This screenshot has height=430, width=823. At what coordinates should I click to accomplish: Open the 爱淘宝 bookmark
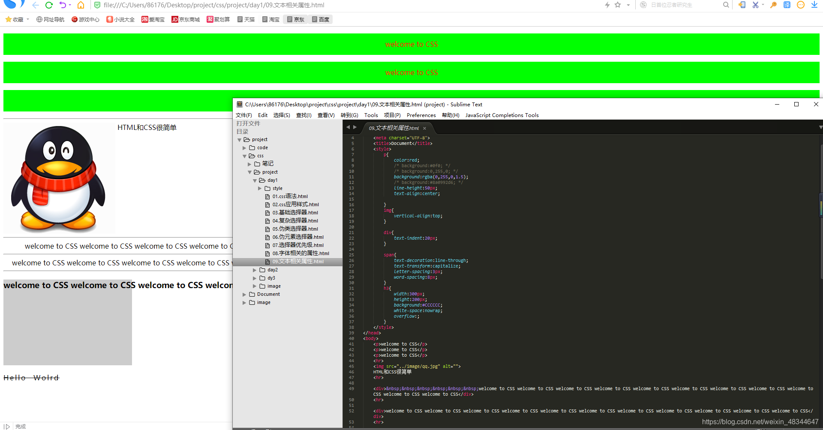[x=153, y=19]
